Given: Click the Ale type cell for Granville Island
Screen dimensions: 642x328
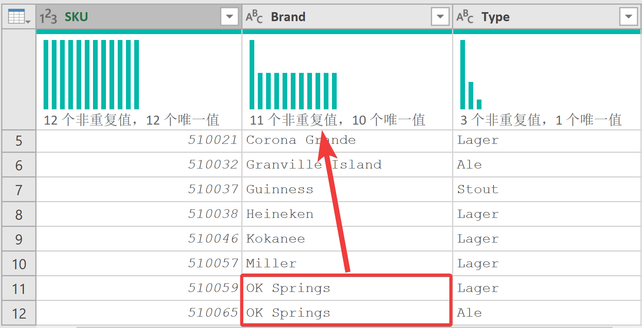Looking at the screenshot, I should (x=547, y=165).
